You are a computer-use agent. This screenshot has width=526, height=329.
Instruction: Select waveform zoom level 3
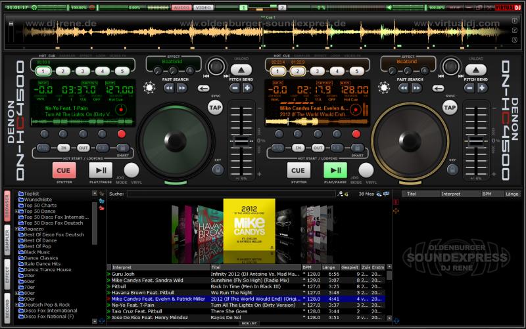tap(514, 40)
